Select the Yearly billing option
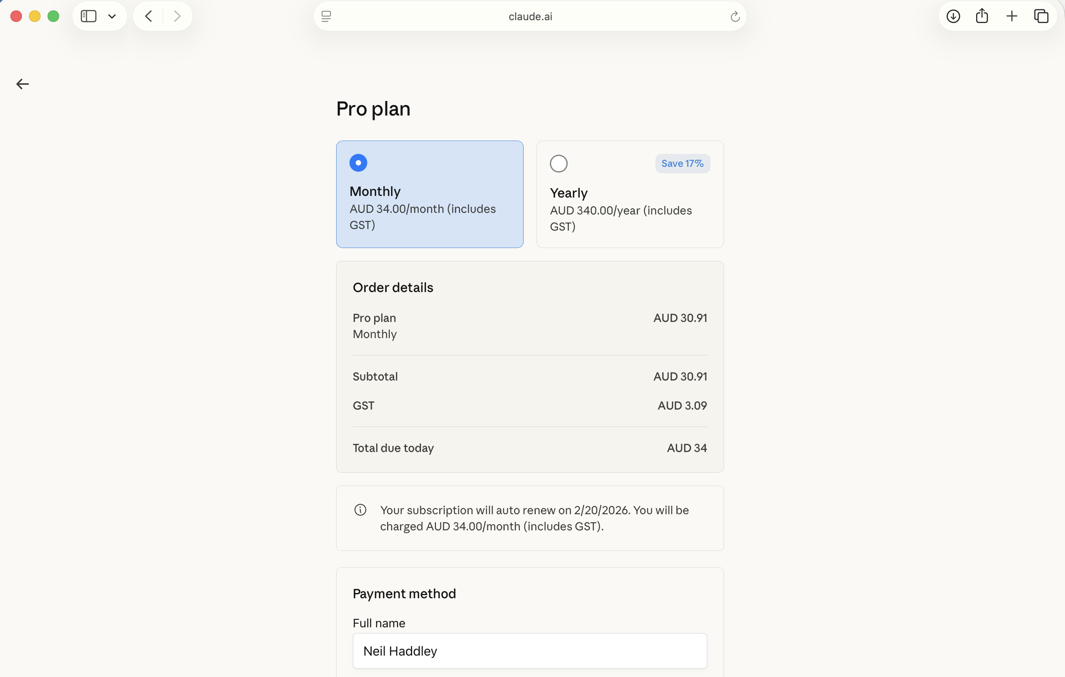Screen dimensions: 1065x677 [558, 163]
